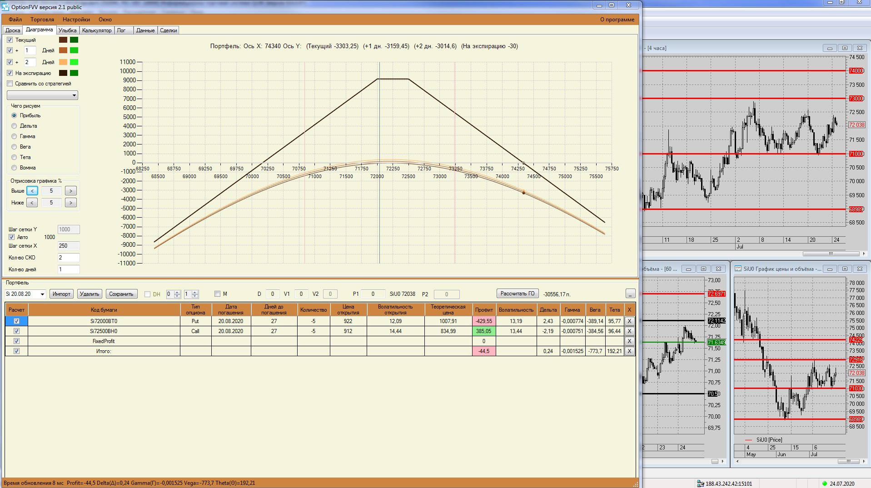Open the strategy comparison dropdown
The height and width of the screenshot is (488, 871).
tap(42, 95)
